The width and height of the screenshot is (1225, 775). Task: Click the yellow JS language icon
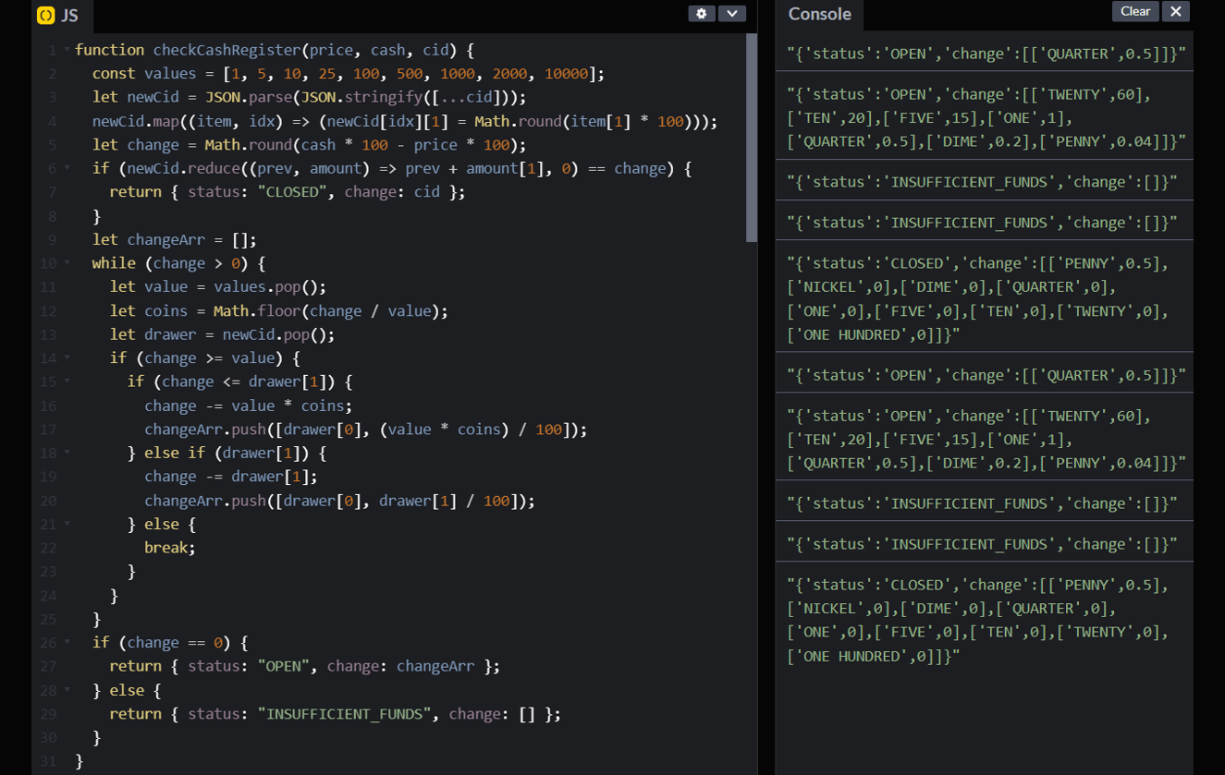(x=45, y=15)
